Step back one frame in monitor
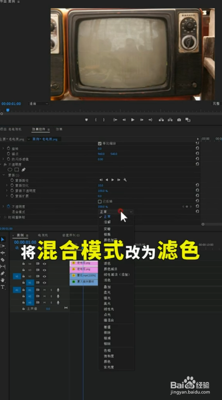 [124, 120]
